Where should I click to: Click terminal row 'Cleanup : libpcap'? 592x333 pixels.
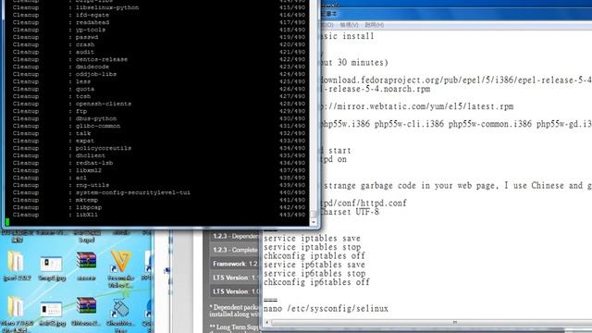pyautogui.click(x=158, y=207)
